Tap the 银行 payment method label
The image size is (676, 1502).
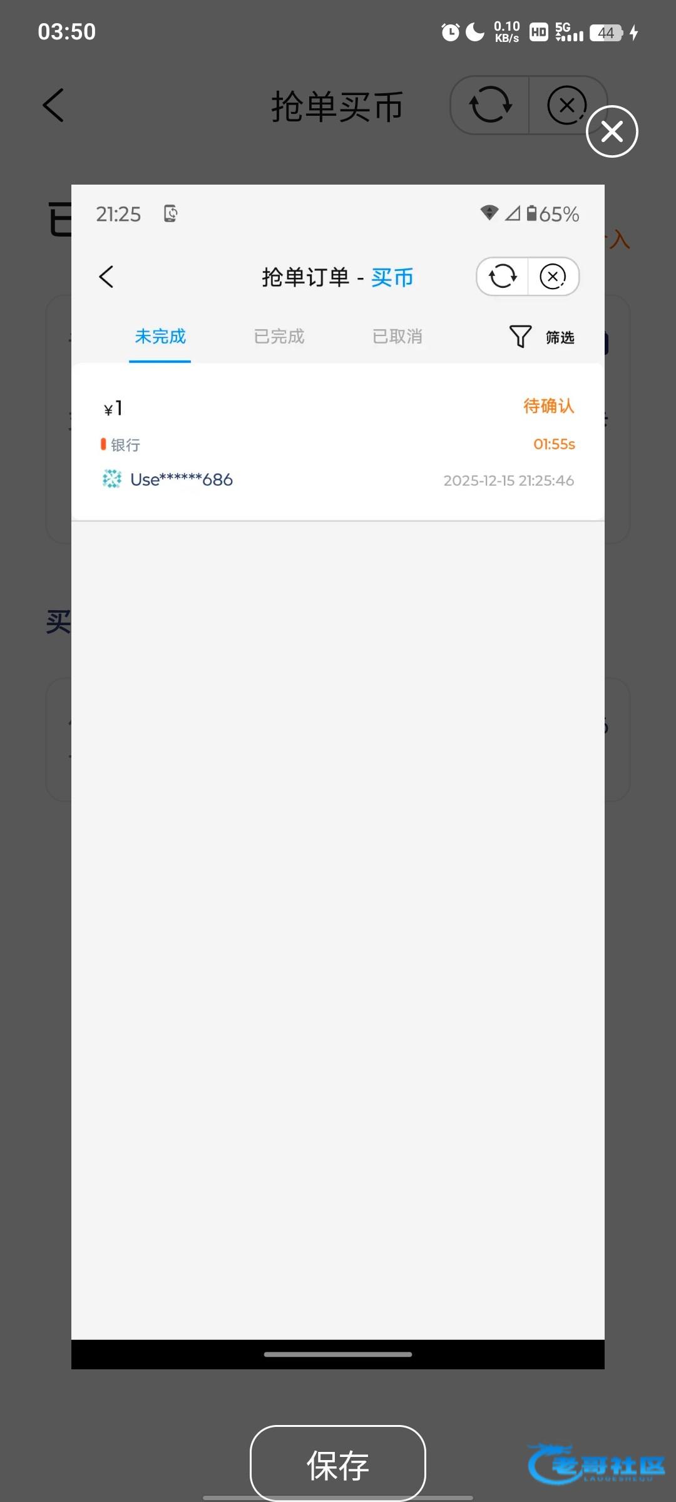[125, 445]
